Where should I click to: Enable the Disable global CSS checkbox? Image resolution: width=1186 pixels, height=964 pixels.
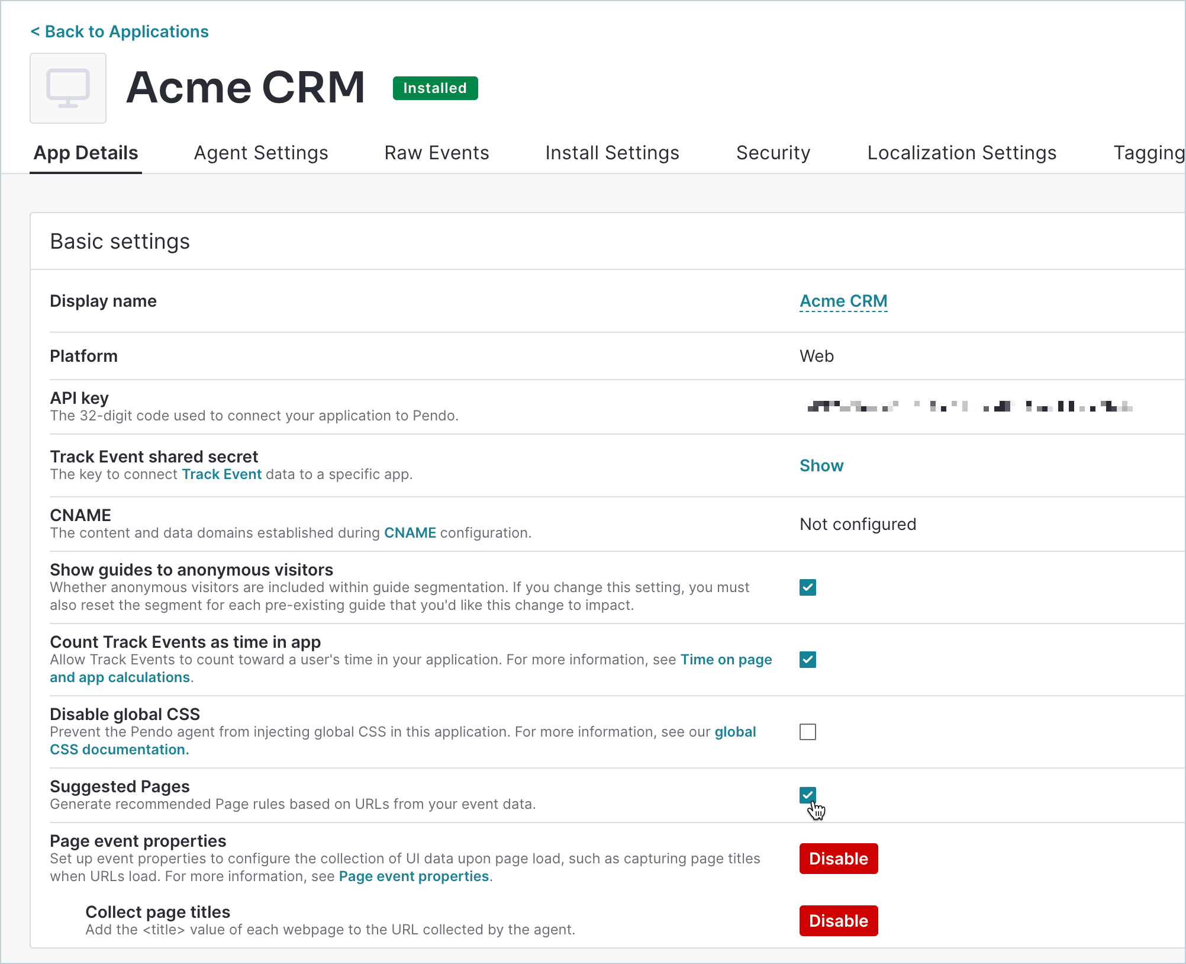tap(808, 732)
